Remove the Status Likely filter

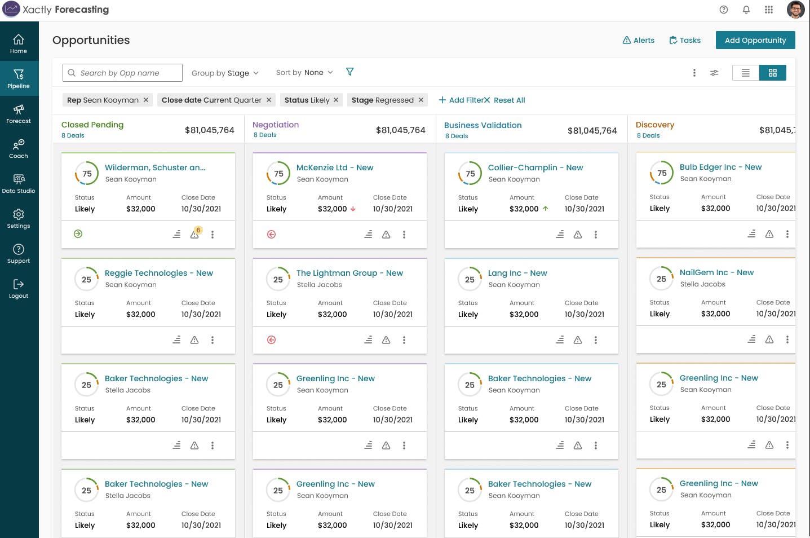(336, 100)
